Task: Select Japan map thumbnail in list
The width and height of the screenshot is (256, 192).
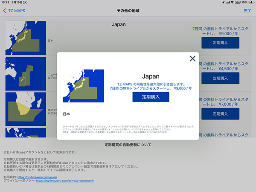Action: (26, 38)
